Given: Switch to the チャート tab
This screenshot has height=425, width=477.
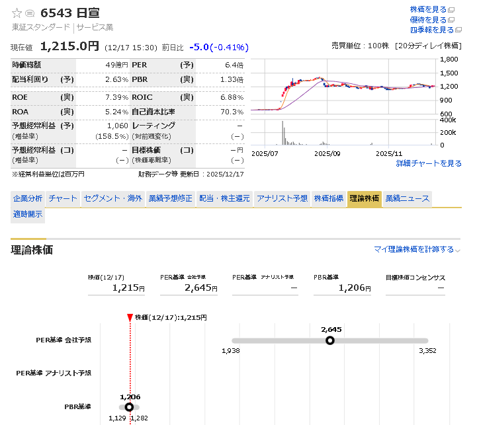Looking at the screenshot, I should 63,198.
